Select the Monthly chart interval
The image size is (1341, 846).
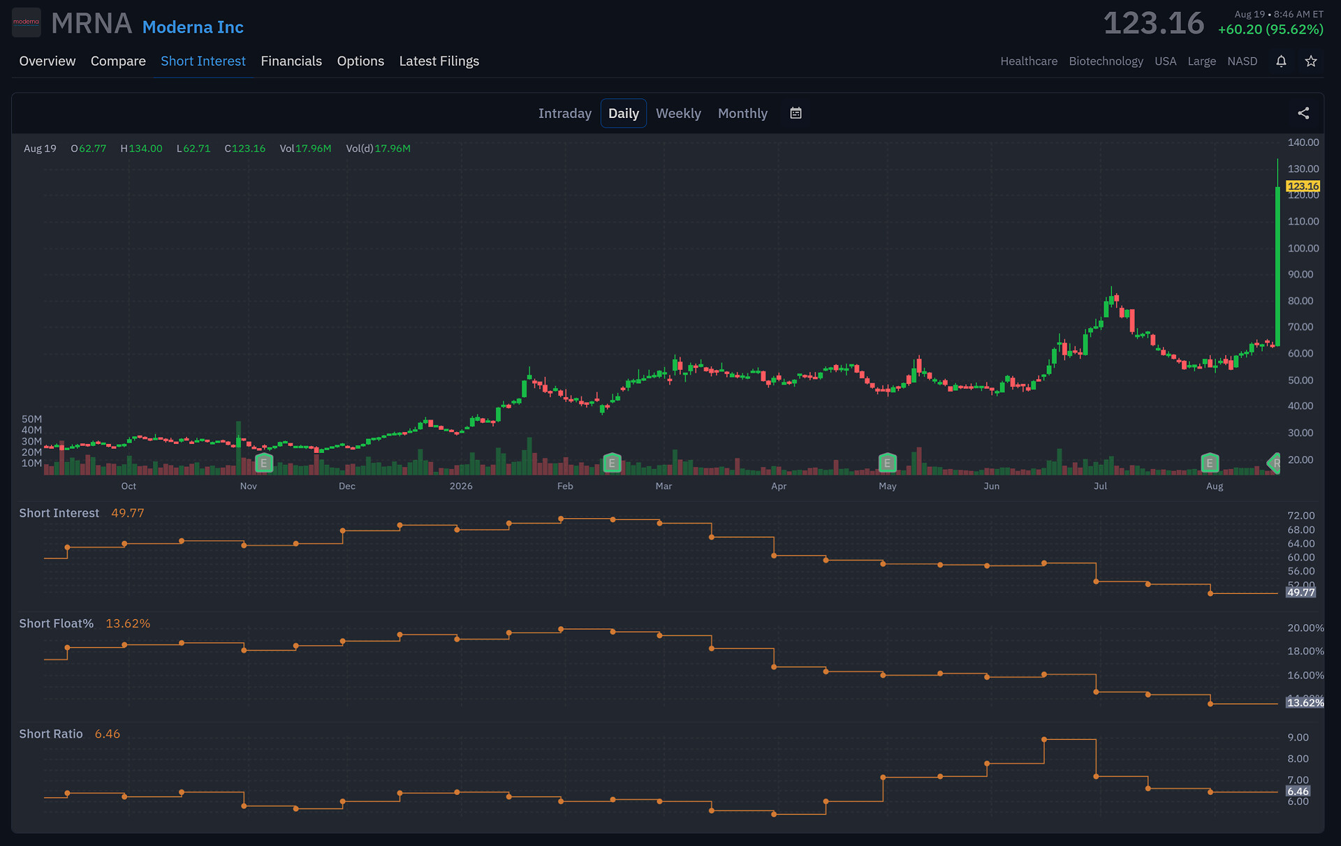tap(742, 113)
